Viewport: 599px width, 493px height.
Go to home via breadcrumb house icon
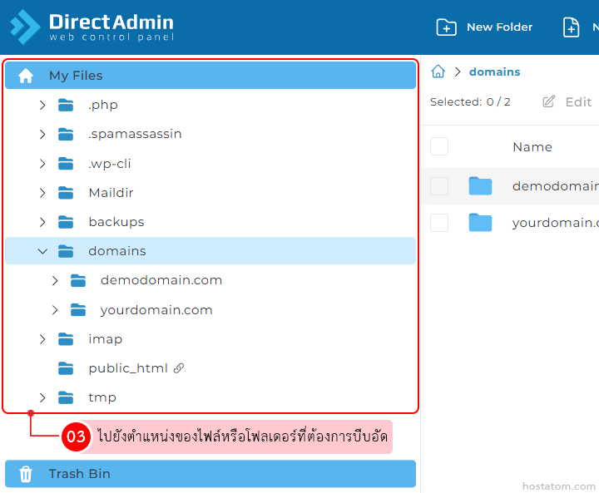[x=438, y=71]
